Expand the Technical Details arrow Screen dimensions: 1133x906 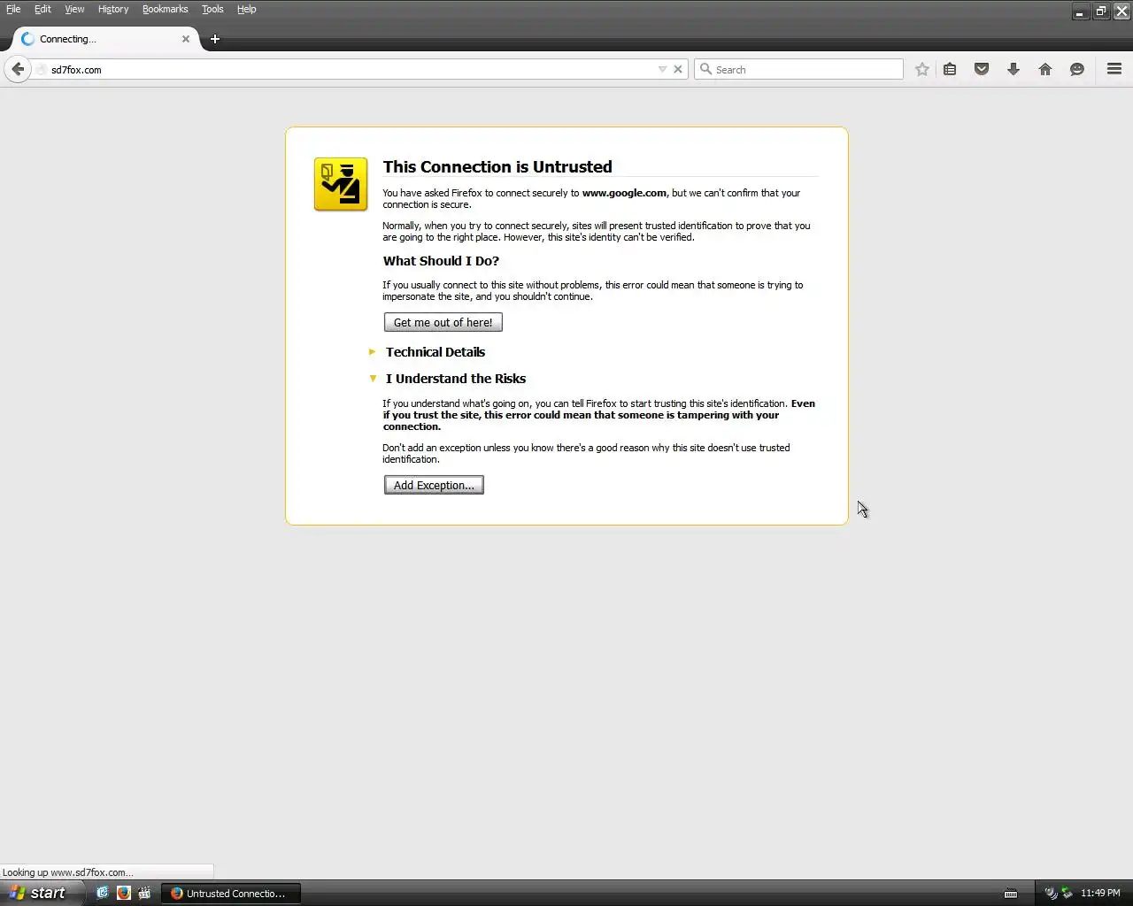point(372,351)
